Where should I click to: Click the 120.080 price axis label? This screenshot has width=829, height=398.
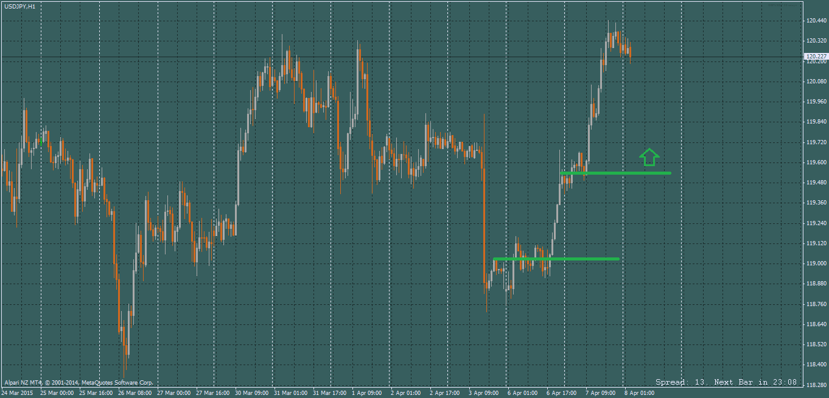(816, 82)
